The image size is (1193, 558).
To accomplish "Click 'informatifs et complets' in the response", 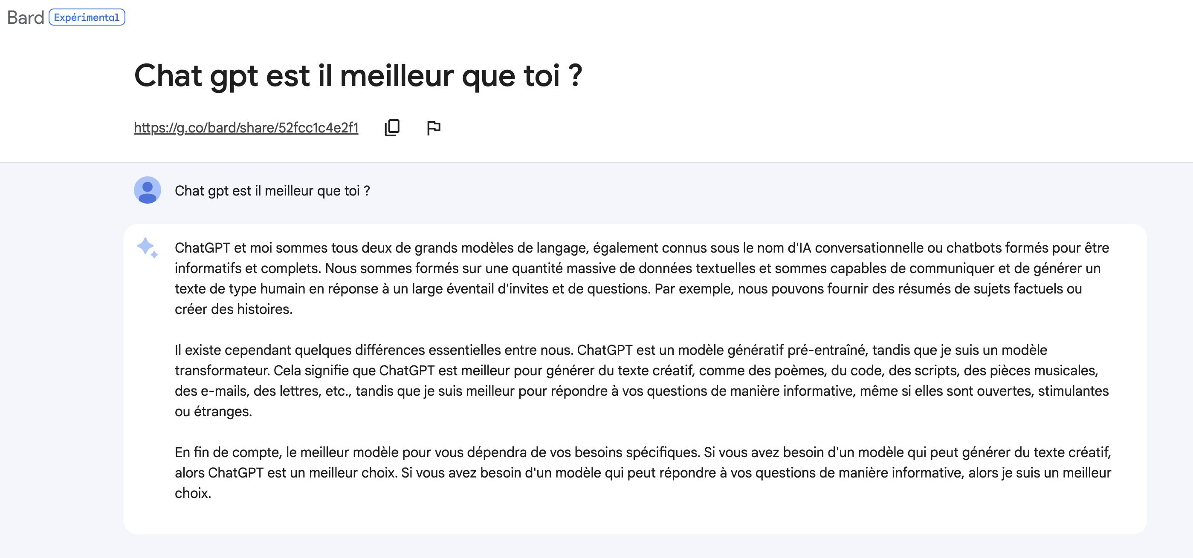I will point(247,268).
